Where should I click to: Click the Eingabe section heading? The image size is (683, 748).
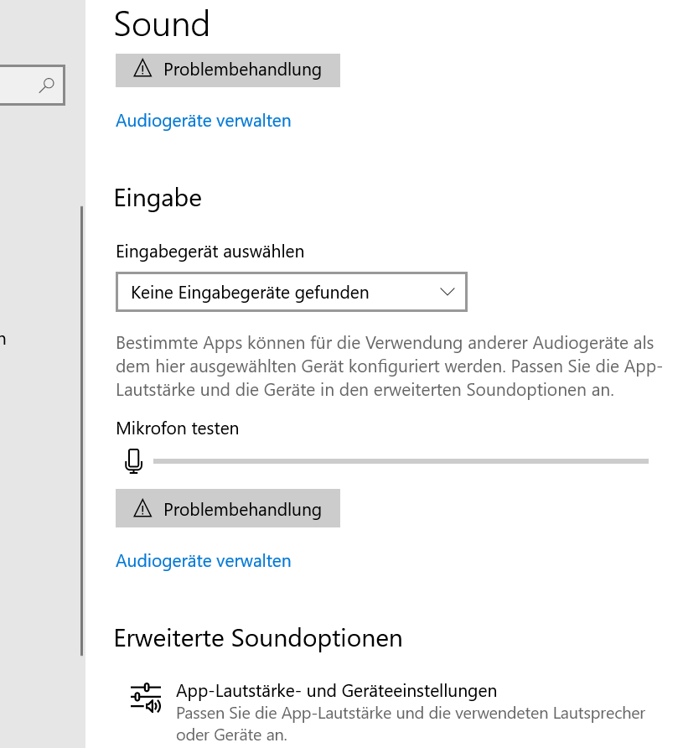coord(158,199)
